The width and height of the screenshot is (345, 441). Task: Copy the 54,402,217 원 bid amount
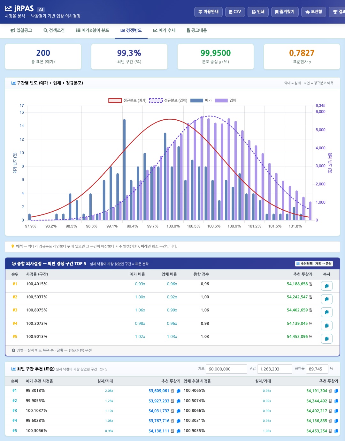(336, 411)
